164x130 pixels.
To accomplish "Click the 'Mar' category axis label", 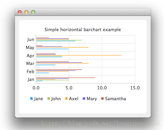I will (x=30, y=63).
